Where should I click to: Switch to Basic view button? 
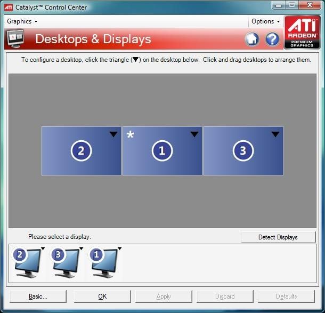[x=38, y=296]
